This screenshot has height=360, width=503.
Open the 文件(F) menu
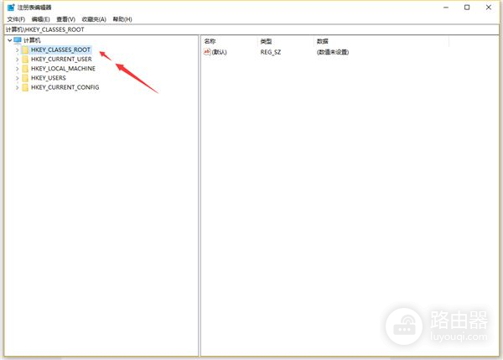(x=16, y=19)
